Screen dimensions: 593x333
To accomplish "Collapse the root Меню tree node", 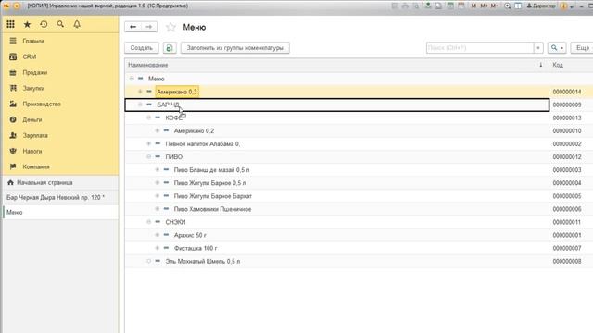I will [x=132, y=79].
